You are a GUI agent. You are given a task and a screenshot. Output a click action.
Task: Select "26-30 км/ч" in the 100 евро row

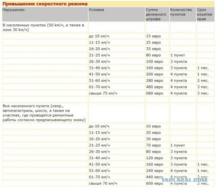coord(99,62)
